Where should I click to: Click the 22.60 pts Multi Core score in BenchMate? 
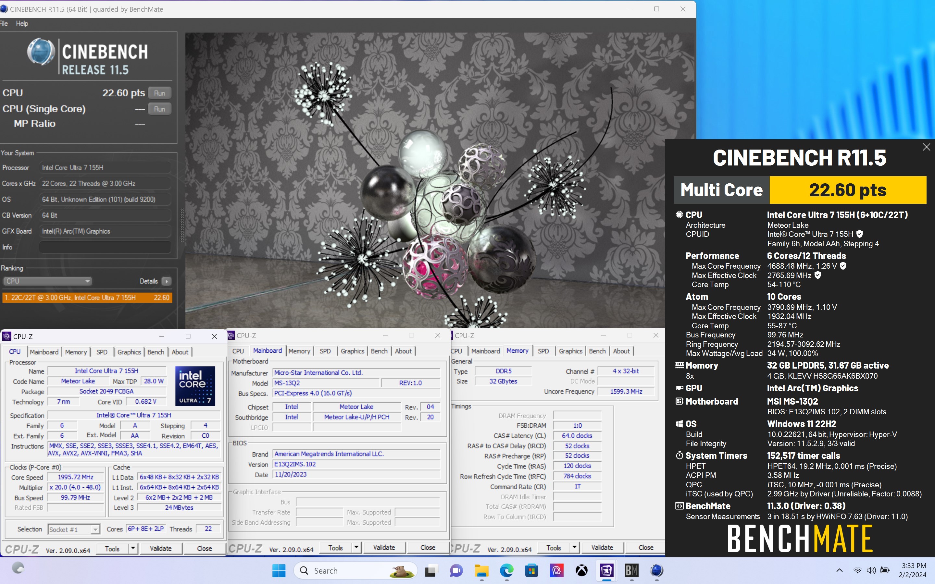coord(848,190)
